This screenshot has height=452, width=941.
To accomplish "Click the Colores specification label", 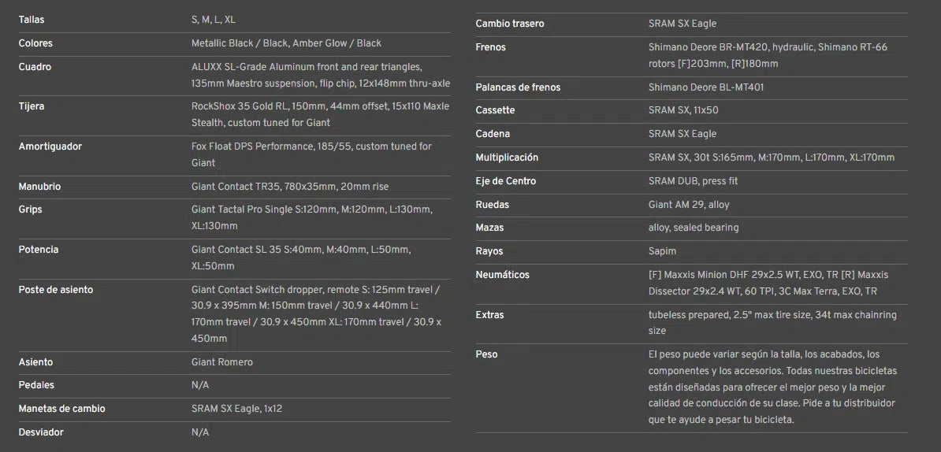I will (35, 43).
